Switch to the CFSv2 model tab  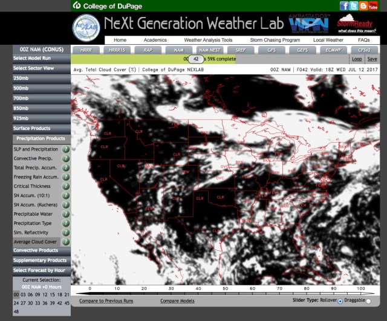(x=364, y=50)
